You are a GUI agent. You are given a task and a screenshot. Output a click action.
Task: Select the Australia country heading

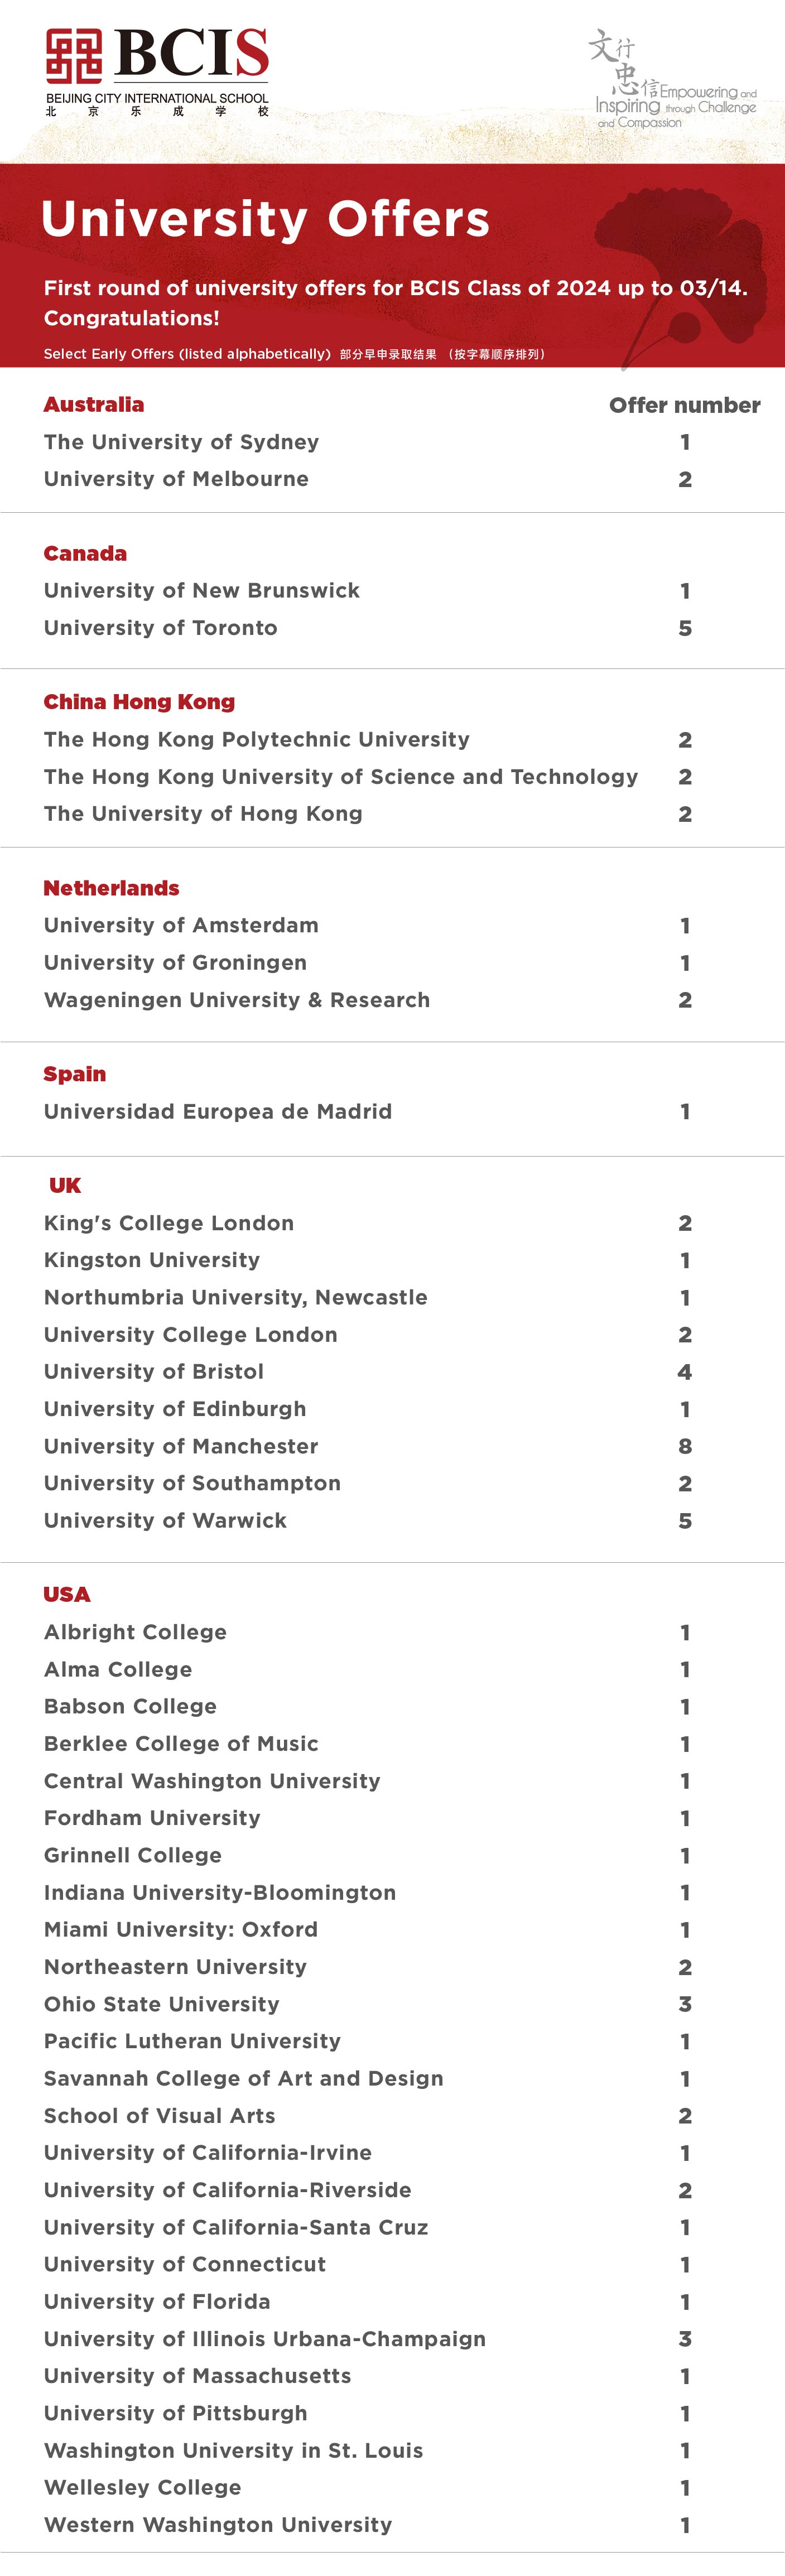pyautogui.click(x=94, y=405)
